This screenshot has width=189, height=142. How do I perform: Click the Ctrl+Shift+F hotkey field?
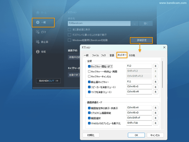(x=139, y=118)
